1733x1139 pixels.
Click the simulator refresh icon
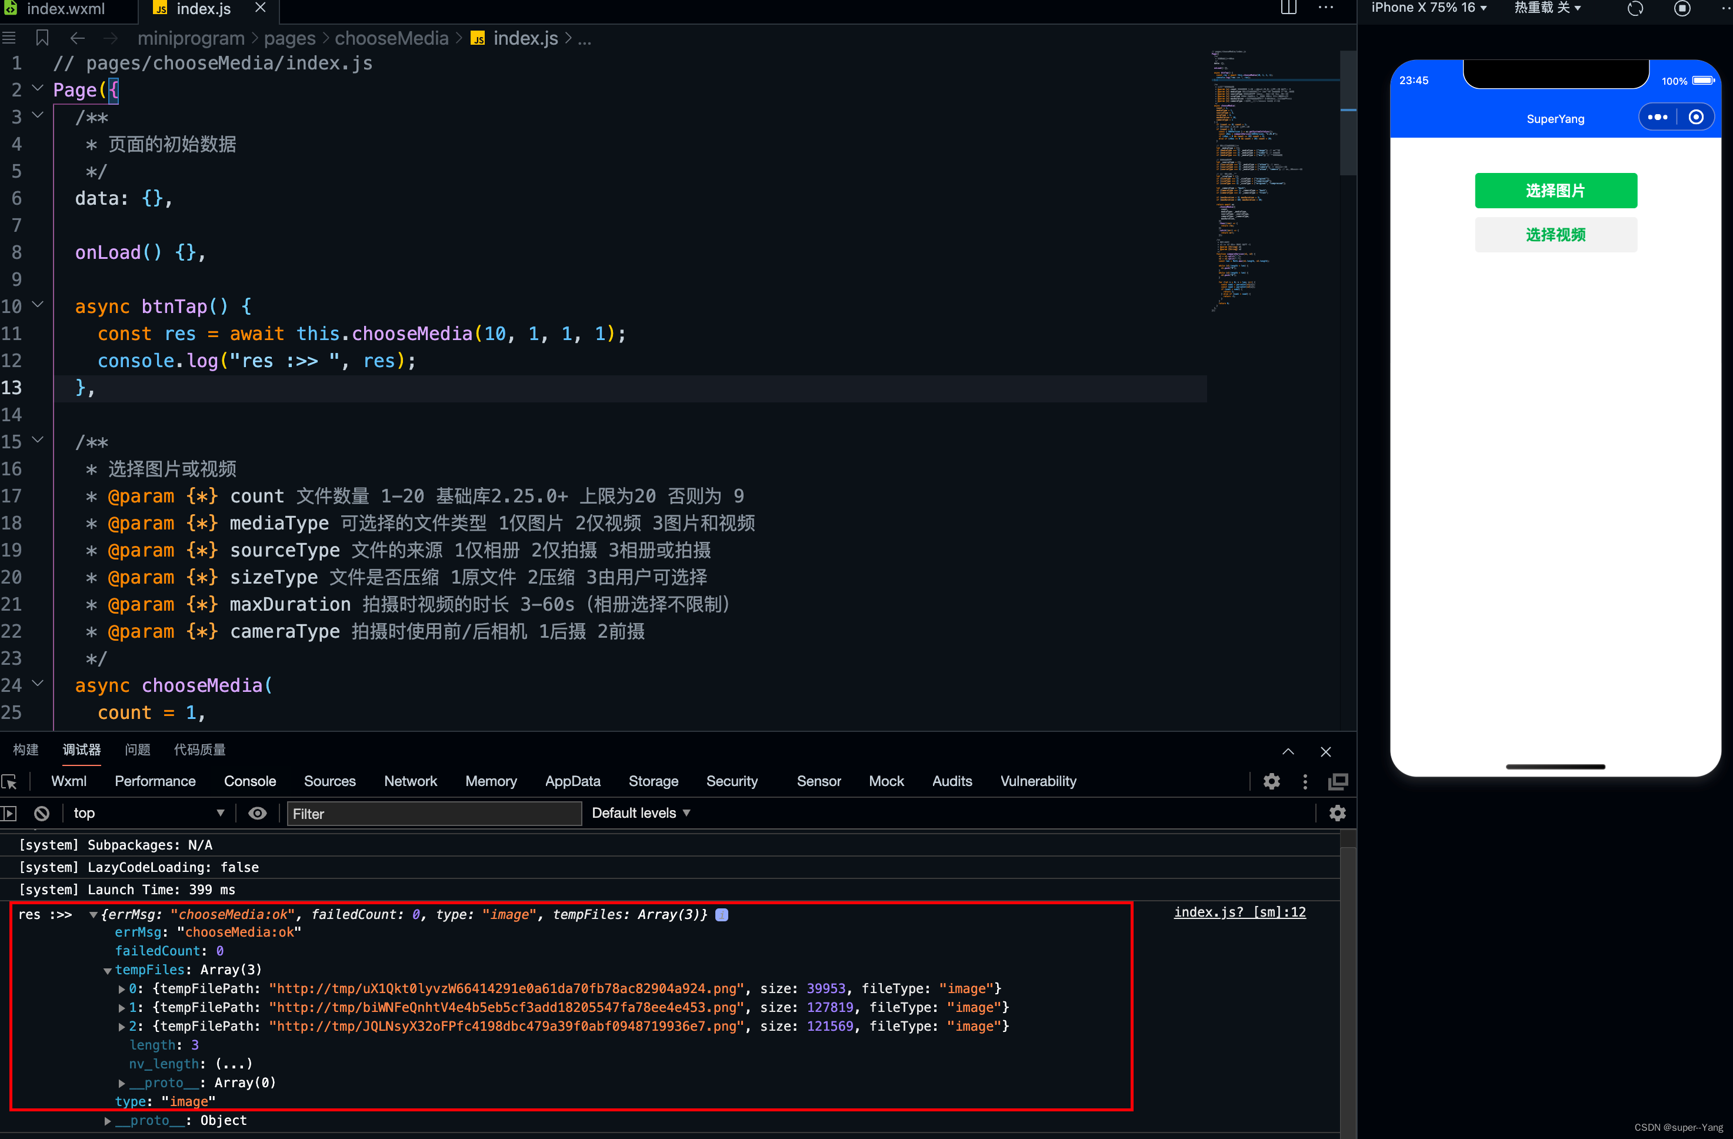click(x=1635, y=9)
